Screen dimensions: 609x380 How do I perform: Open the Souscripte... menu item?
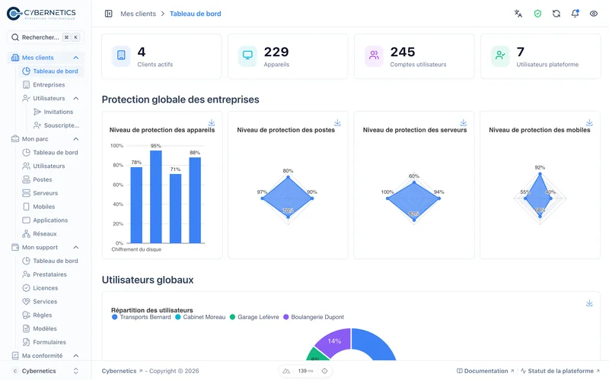[x=56, y=125]
